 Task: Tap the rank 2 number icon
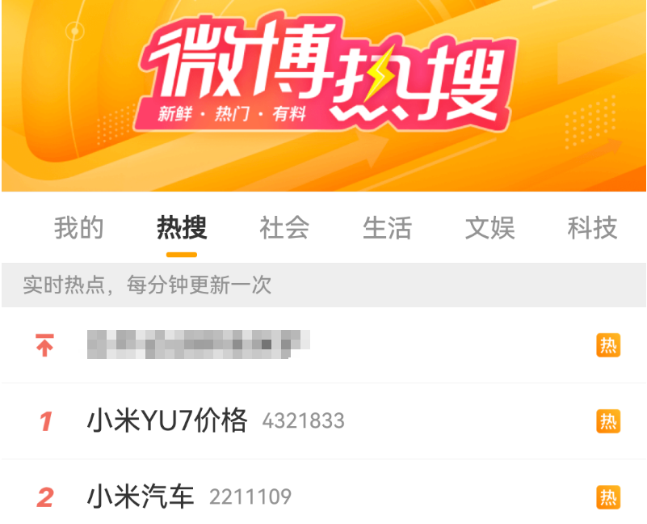coord(45,497)
